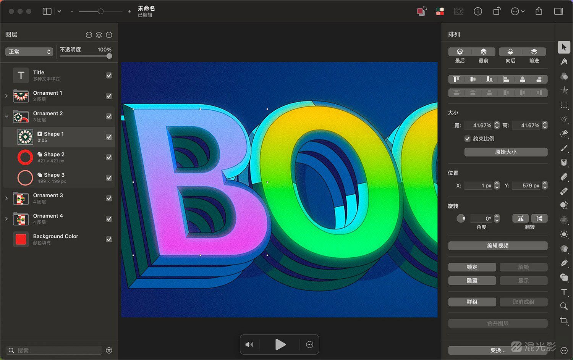Collapse the Ornament 2 group
This screenshot has width=573, height=360.
tap(6, 116)
